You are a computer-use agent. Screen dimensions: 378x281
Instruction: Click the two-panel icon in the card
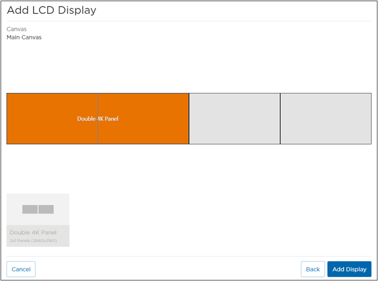[x=38, y=210]
